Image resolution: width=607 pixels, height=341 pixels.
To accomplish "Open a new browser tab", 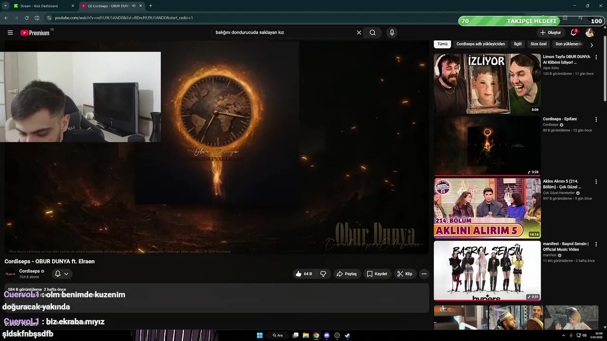I will pyautogui.click(x=150, y=6).
